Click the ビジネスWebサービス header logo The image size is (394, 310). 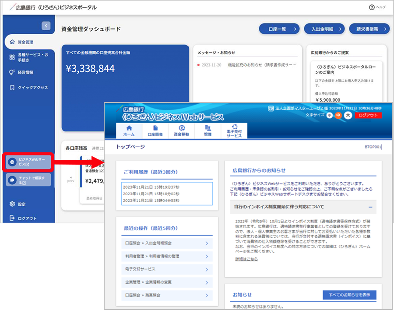tap(170, 114)
